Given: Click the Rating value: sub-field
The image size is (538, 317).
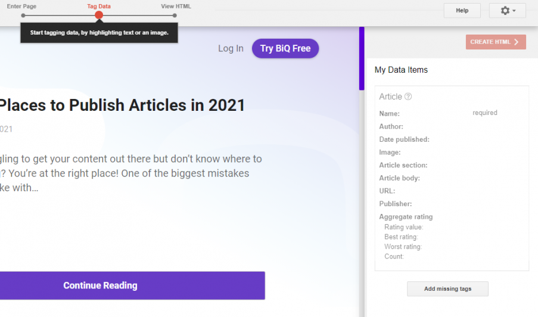Looking at the screenshot, I should [x=404, y=227].
